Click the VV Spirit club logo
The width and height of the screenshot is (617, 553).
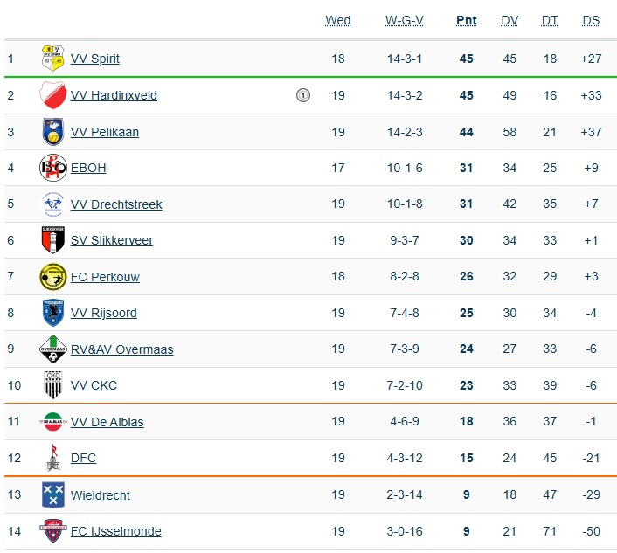point(53,59)
